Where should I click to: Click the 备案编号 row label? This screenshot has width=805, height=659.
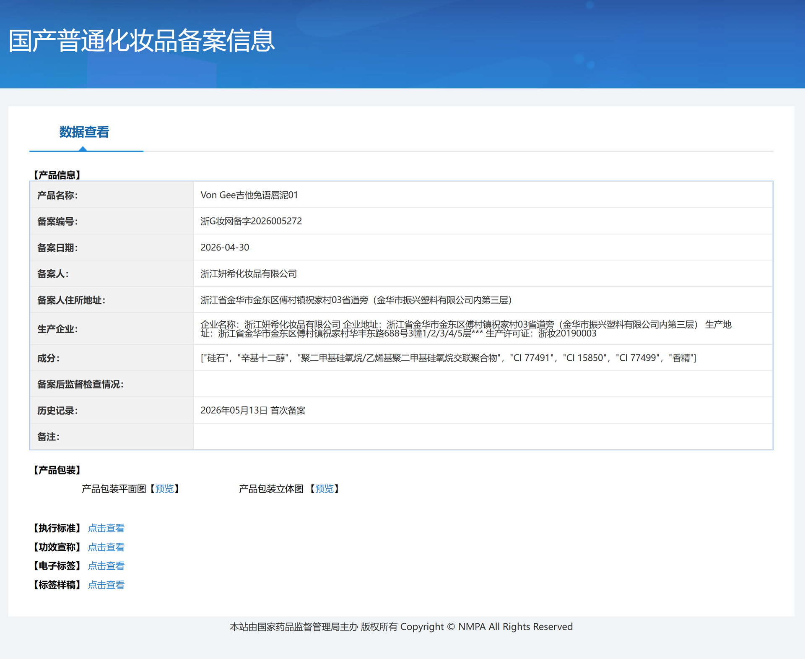(x=57, y=221)
